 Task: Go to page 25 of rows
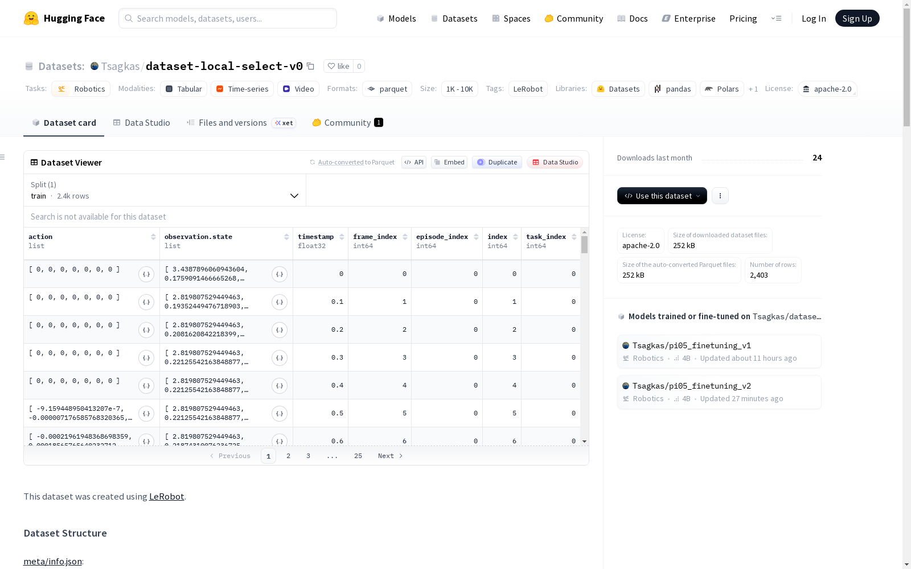[x=358, y=456]
